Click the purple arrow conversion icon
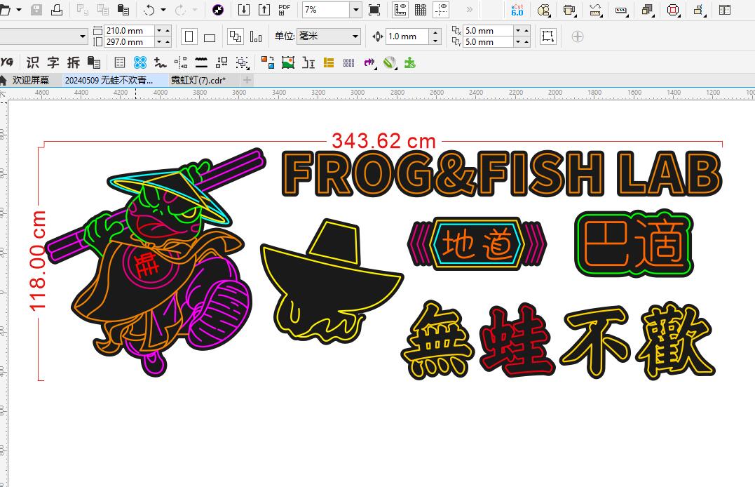Viewport: 755px width, 487px height. (369, 62)
